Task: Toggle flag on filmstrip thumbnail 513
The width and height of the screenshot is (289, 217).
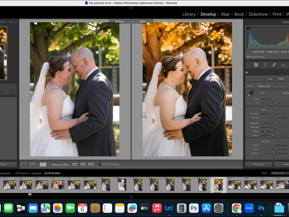Action: 16,178
